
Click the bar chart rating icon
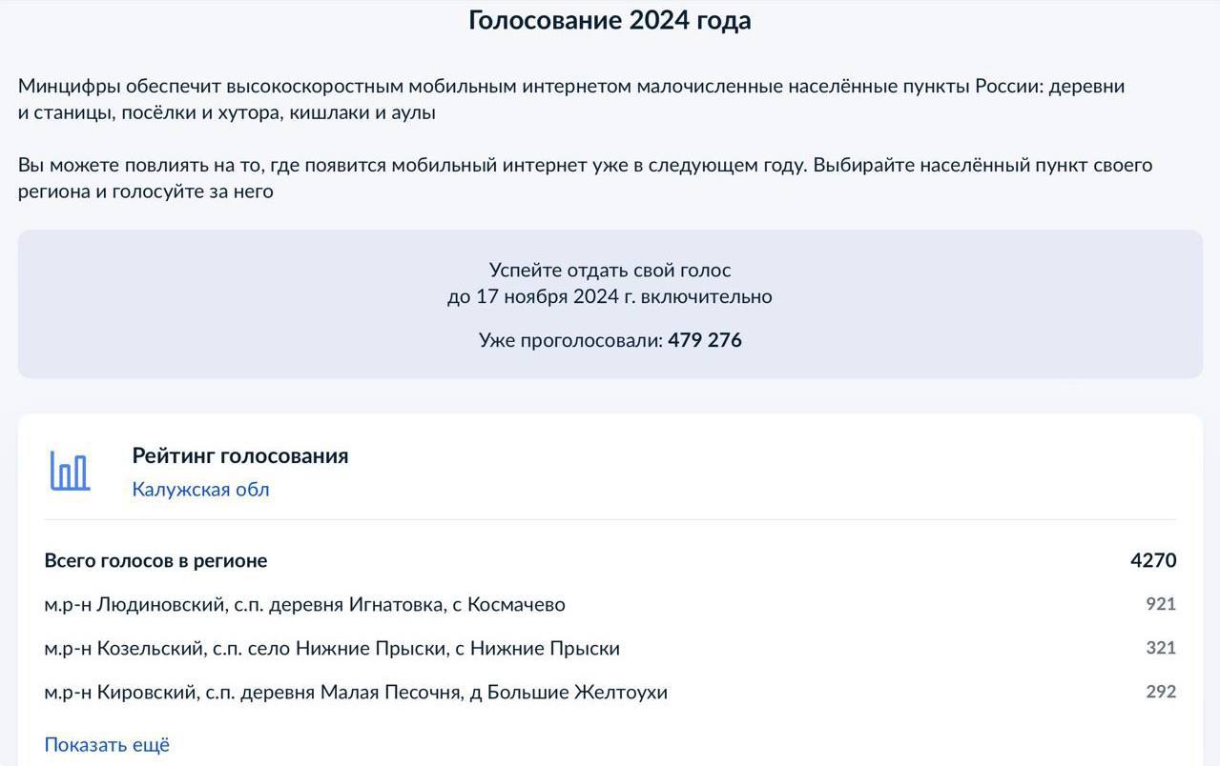(70, 471)
